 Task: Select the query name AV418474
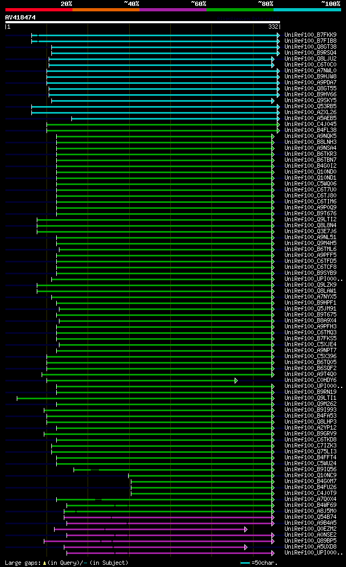click(x=20, y=17)
